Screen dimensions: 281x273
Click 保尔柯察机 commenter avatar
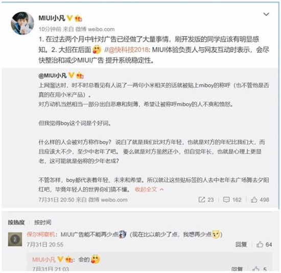tap(15, 239)
